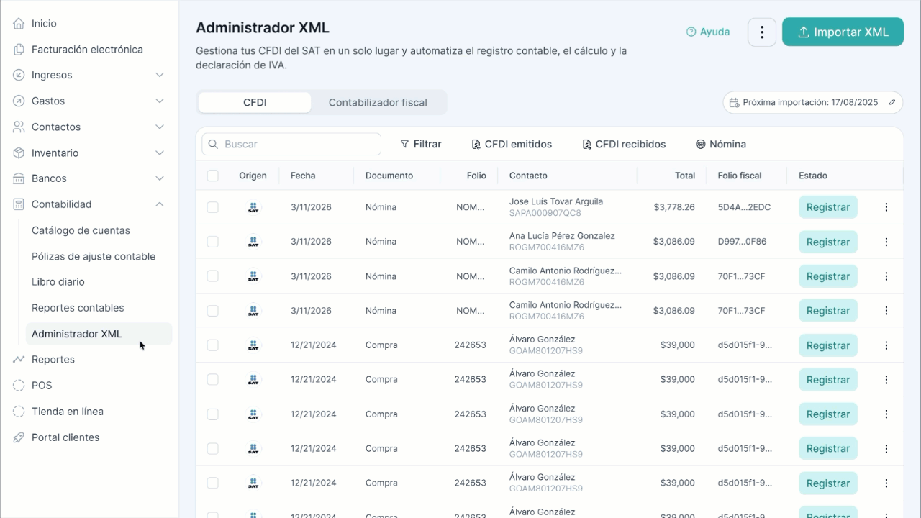Click the Ayuda help icon
Screen dimensions: 921x518
[x=691, y=32]
